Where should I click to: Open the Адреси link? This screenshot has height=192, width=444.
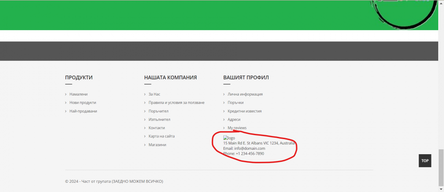coord(234,120)
